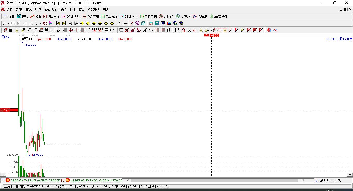The height and width of the screenshot is (191, 353).
Task: Jump to first bar with skip-start arrow
Action: [x=58, y=23]
